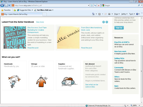
Task: Select the Etsy Learn How to Sell tab
Action: (x=22, y=14)
